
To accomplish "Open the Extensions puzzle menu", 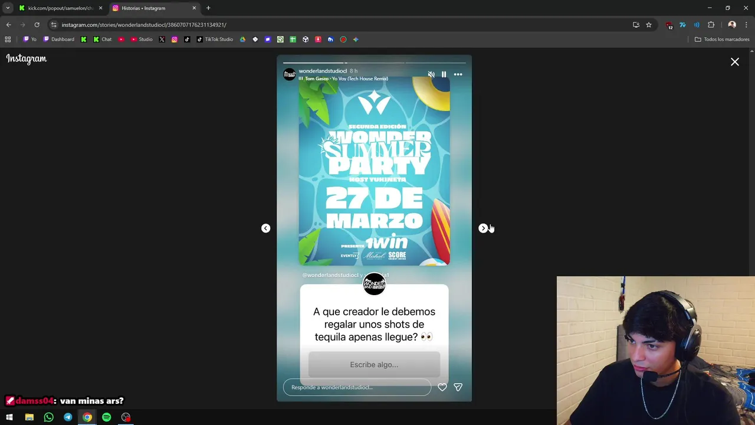I will [711, 25].
